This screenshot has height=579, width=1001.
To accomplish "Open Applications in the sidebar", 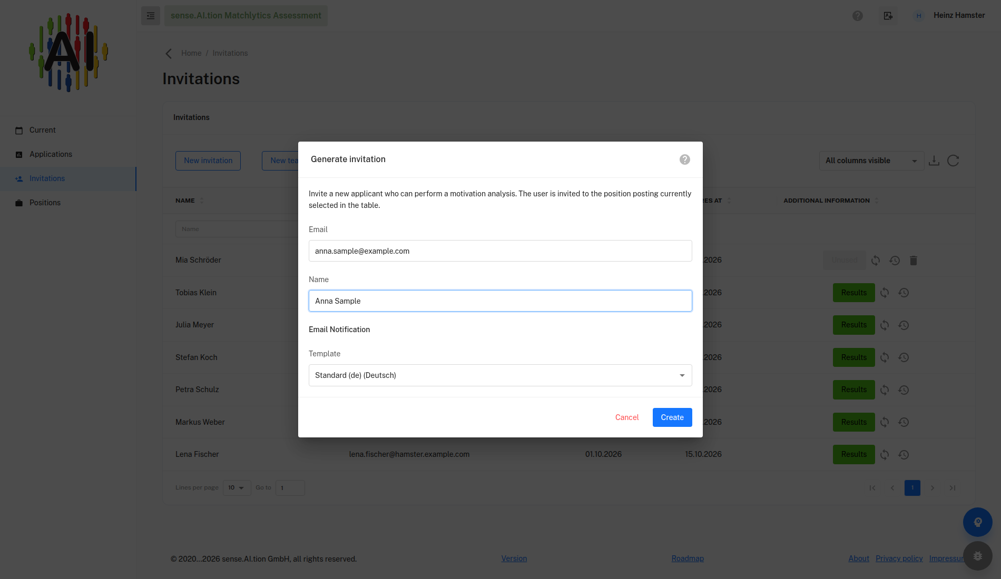I will (x=68, y=154).
